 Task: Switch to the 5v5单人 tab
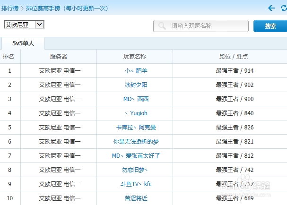(x=23, y=44)
